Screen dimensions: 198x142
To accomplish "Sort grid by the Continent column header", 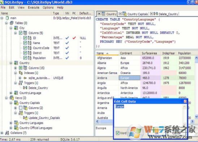I will coord(129,53).
